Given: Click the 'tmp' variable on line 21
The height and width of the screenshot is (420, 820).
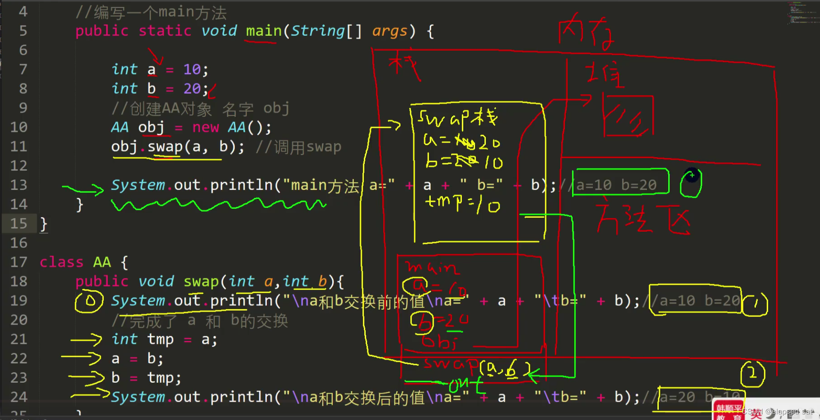Looking at the screenshot, I should click(160, 340).
